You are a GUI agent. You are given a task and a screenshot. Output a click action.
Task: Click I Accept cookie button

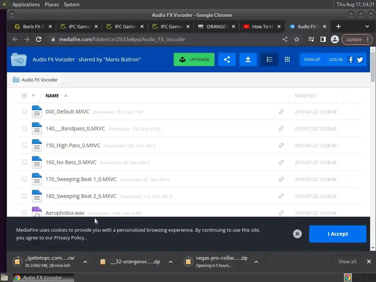pyautogui.click(x=338, y=234)
